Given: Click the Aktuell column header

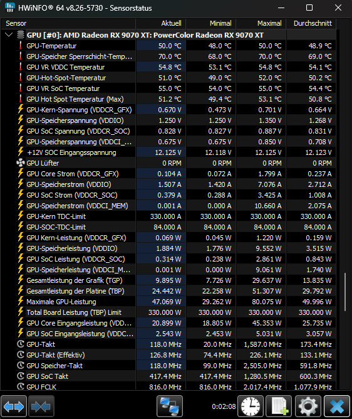Looking at the screenshot, I should pos(161,23).
